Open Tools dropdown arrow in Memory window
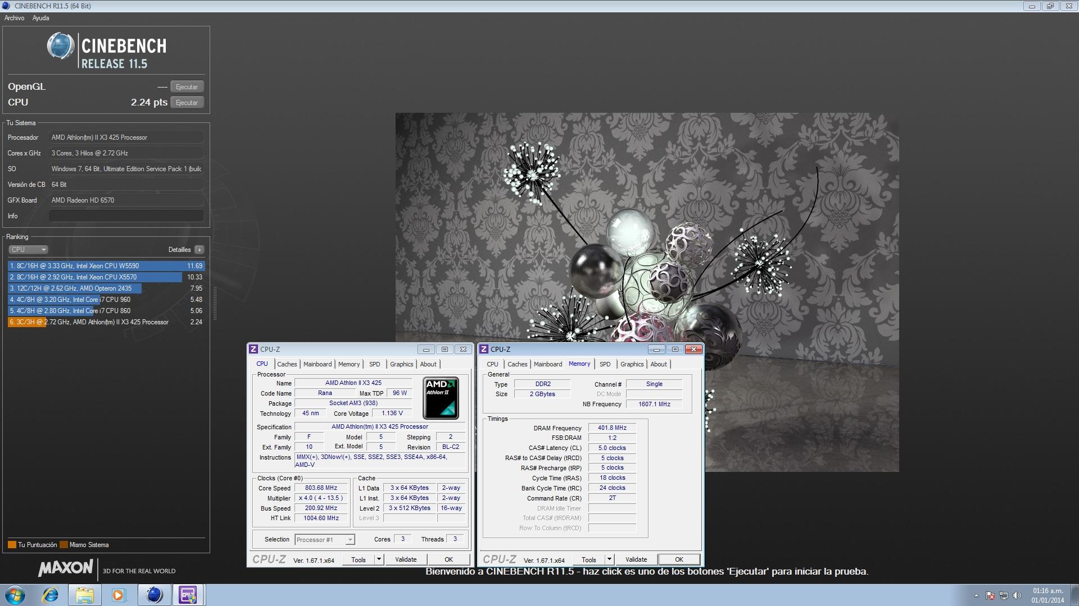This screenshot has height=606, width=1079. (x=609, y=559)
